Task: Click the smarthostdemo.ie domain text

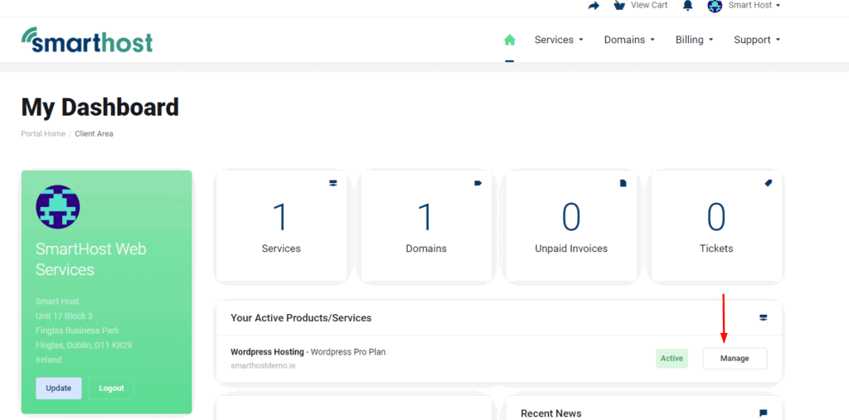Action: pos(263,365)
